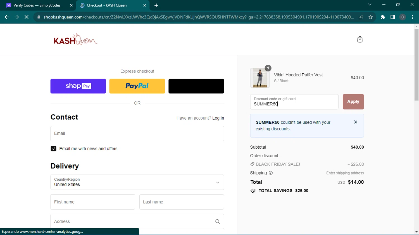Click the Enter shipping address text

(x=345, y=173)
